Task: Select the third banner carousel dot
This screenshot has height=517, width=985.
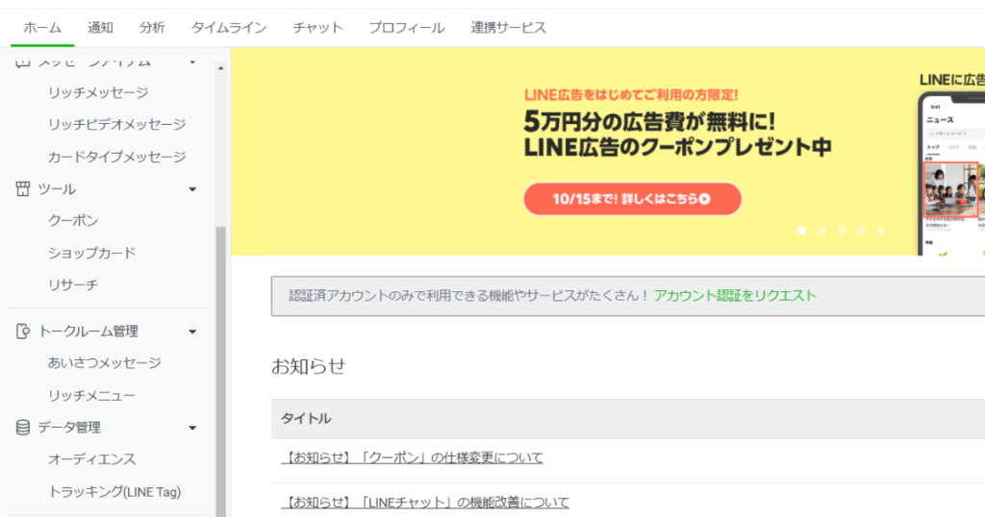Action: (x=841, y=231)
